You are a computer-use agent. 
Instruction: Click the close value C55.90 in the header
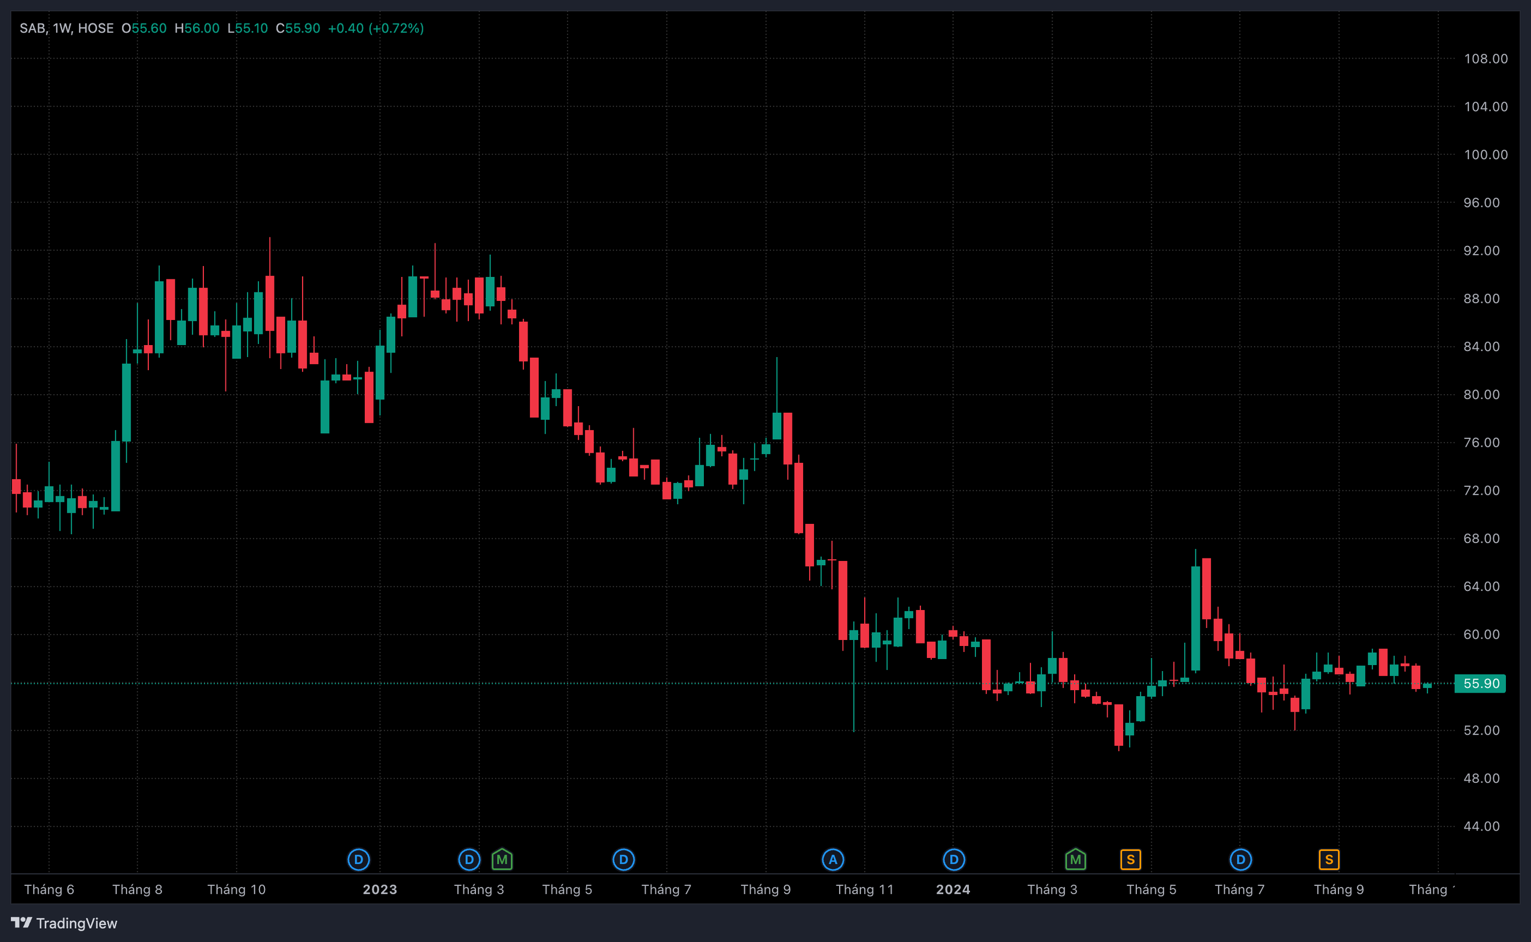point(298,28)
